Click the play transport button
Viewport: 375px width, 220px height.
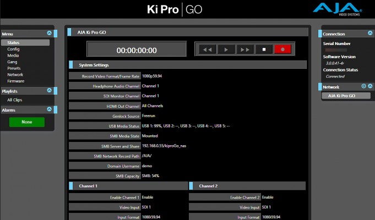click(226, 50)
